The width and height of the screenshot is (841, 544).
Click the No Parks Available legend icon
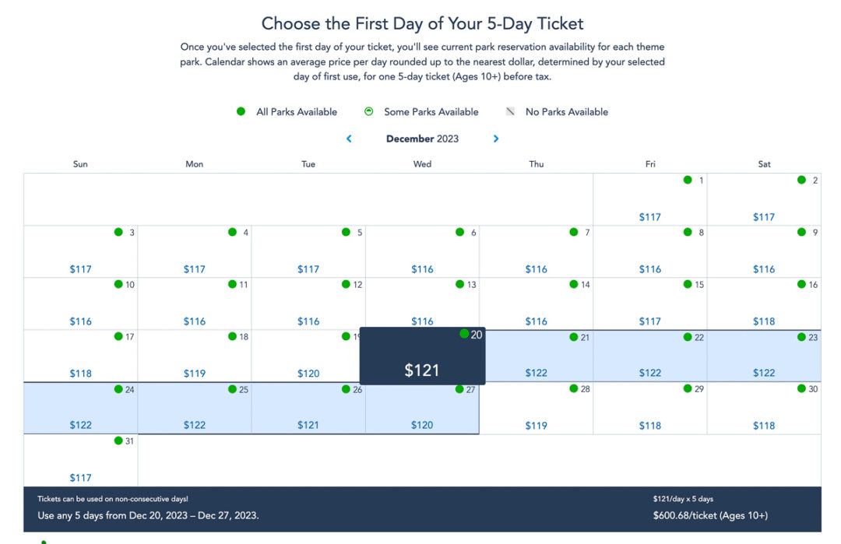click(510, 111)
